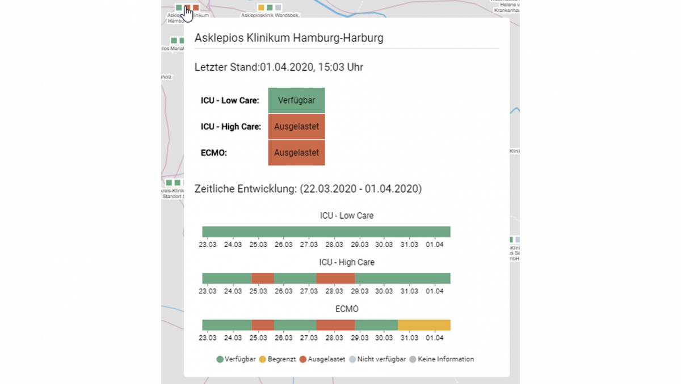Click the hospital marker at the right map edge

pyautogui.click(x=511, y=240)
